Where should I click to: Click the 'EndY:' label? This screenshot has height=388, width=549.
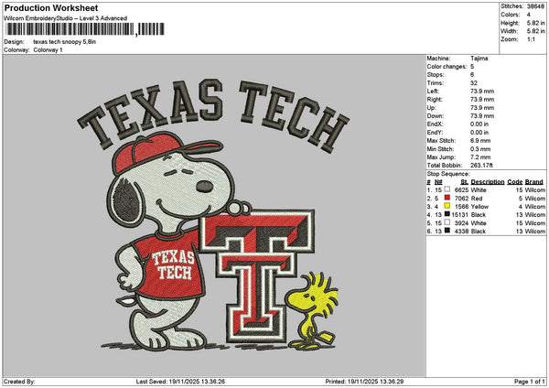[x=435, y=133]
